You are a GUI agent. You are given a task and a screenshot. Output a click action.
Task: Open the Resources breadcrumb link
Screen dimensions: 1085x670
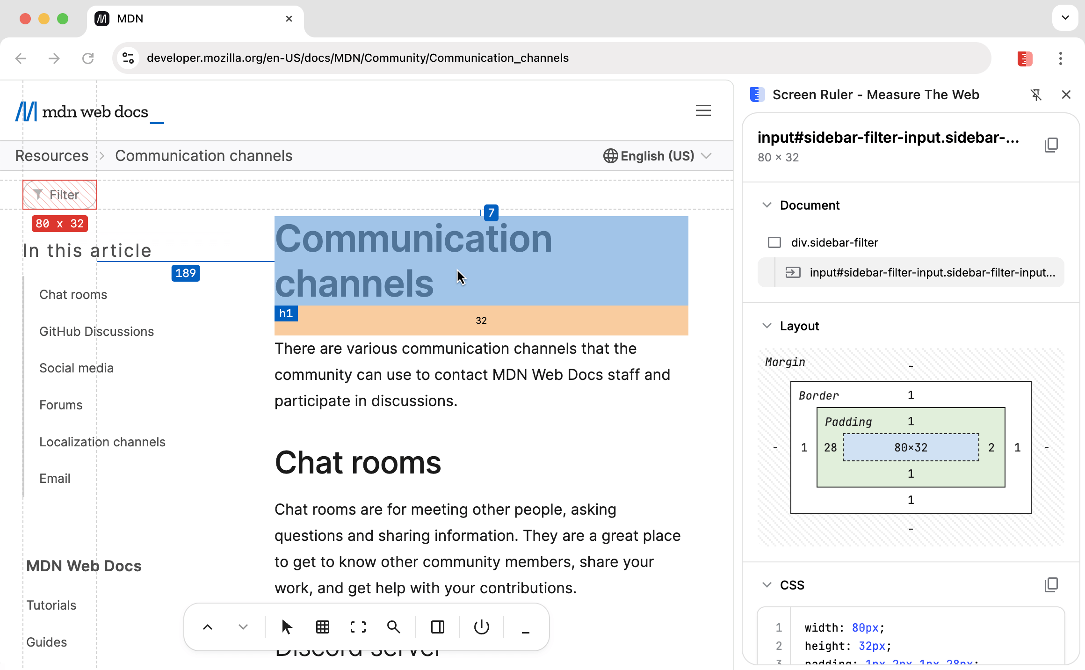[x=52, y=156]
